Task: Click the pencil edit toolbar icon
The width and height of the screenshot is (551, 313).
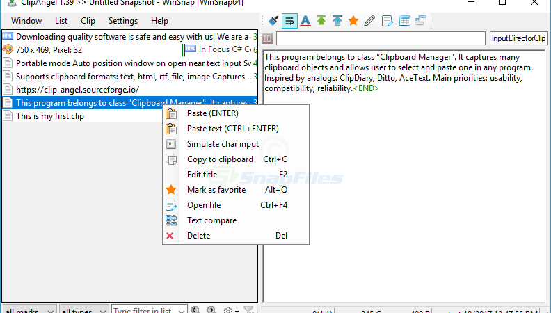Action: click(x=369, y=21)
